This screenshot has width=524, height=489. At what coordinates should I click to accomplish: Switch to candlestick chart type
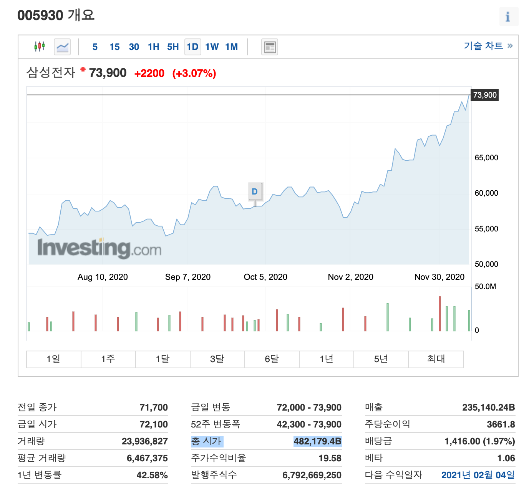[39, 47]
